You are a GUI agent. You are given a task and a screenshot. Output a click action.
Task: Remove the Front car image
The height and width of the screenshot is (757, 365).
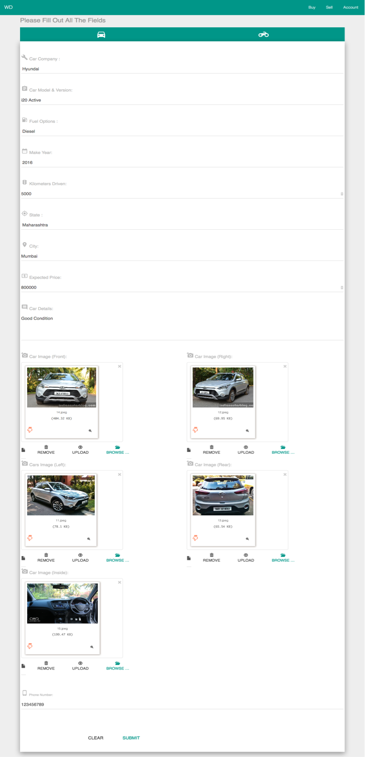pos(46,450)
